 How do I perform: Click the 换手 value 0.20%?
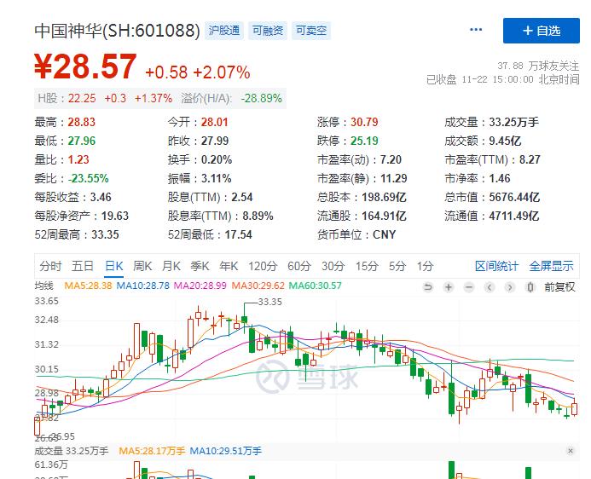[x=217, y=159]
